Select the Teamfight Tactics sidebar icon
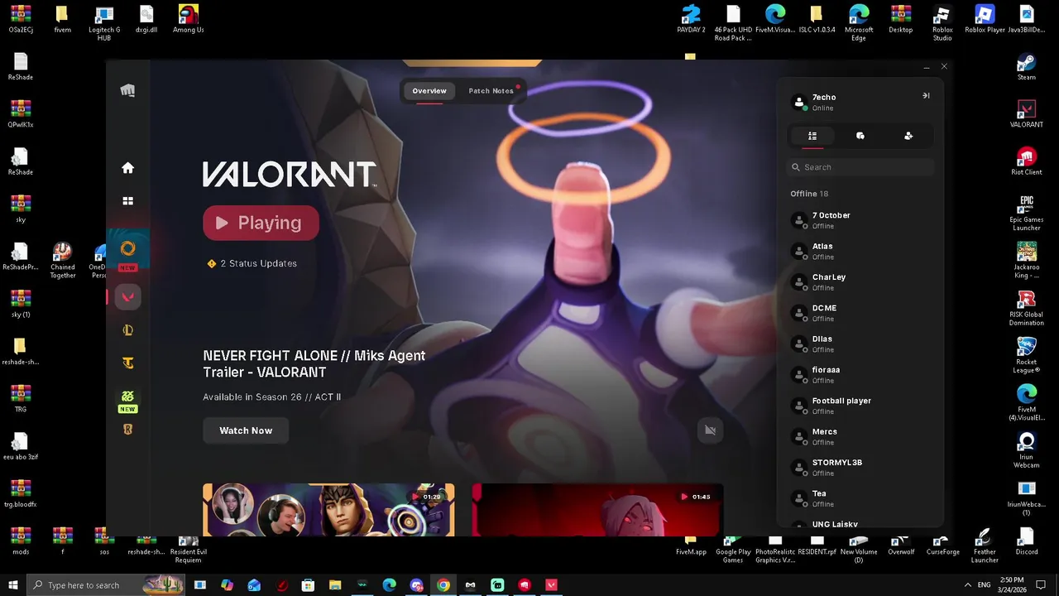 coord(127,363)
